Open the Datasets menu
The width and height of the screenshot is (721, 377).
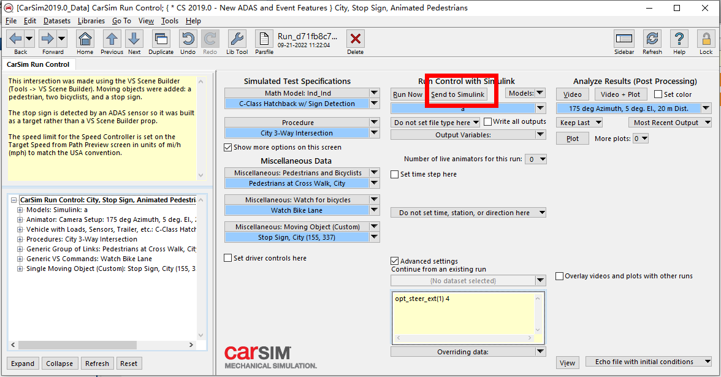[57, 21]
